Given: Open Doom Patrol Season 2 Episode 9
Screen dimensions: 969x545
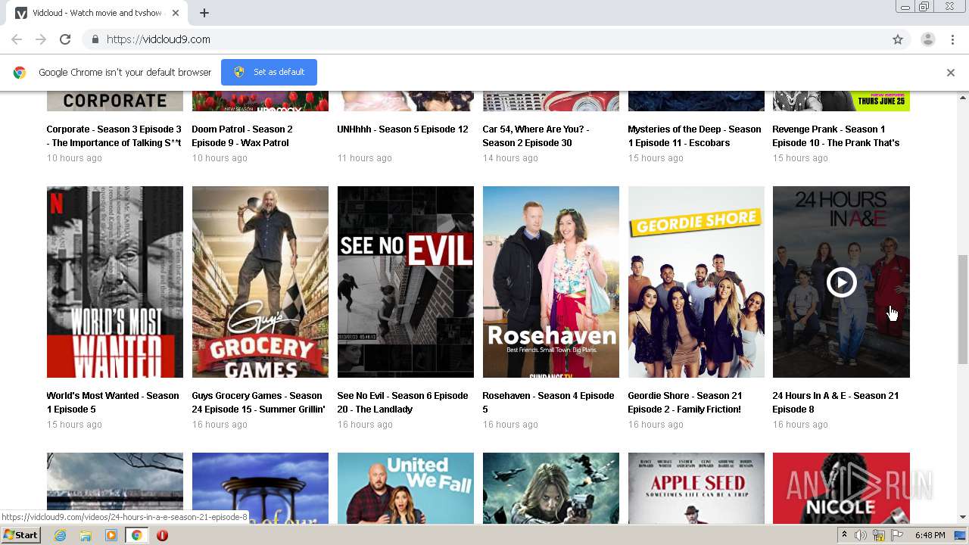Looking at the screenshot, I should pyautogui.click(x=242, y=136).
